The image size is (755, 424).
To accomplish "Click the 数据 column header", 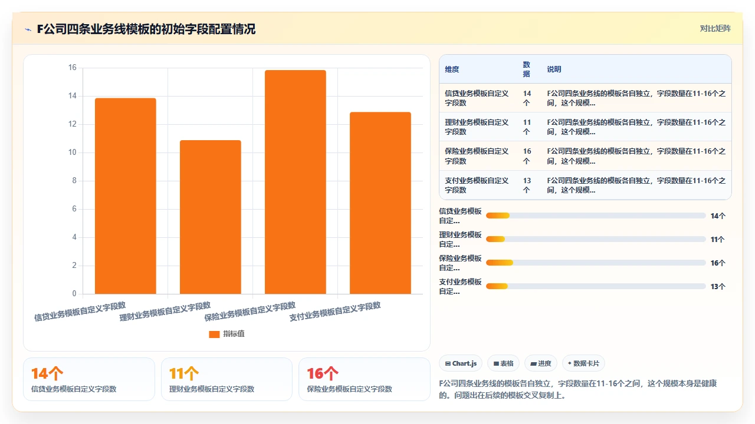I will [527, 69].
